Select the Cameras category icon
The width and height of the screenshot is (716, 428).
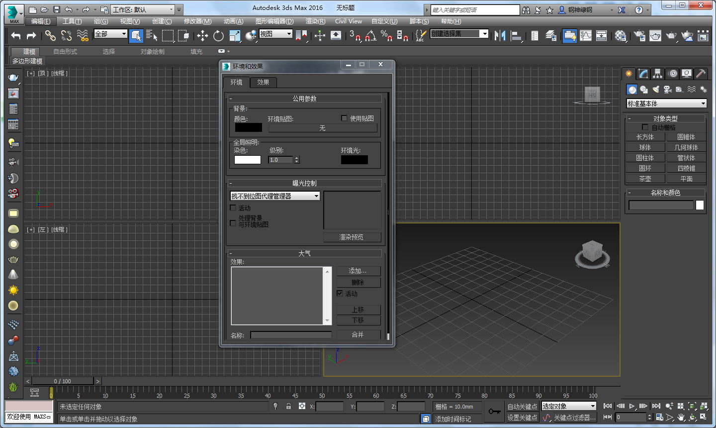coord(668,90)
